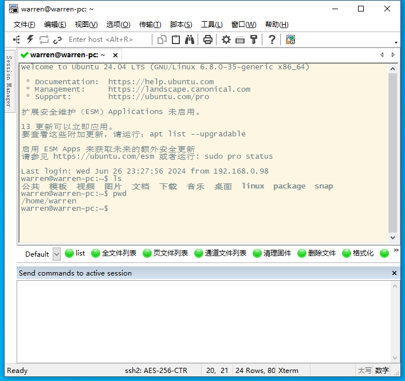Click the Xterm status bar entry
The height and width of the screenshot is (381, 405).
(x=288, y=371)
